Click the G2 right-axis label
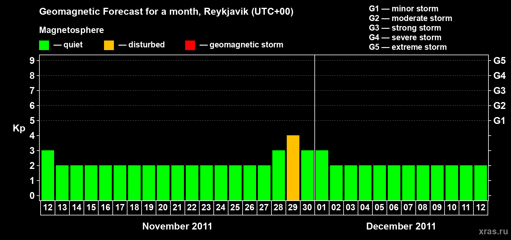Viewport: 511px width, 240px height. click(500, 106)
